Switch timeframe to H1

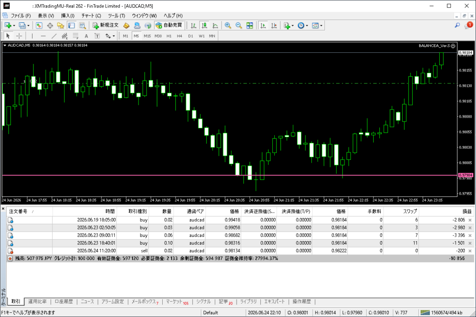tap(169, 36)
